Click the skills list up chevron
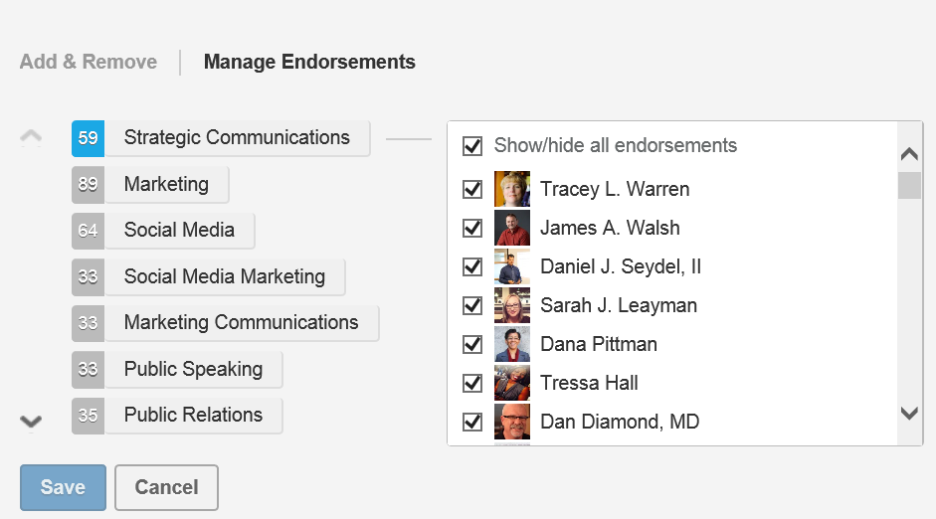This screenshot has width=936, height=519. coord(31,137)
